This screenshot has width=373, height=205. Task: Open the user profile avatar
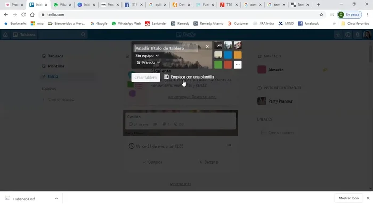tap(367, 35)
